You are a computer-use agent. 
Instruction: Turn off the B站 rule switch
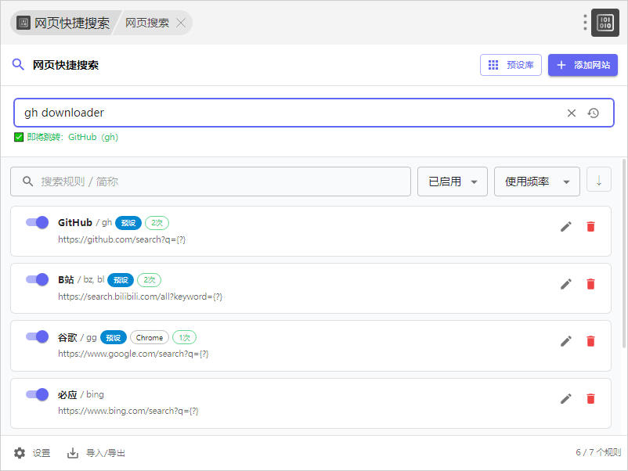[38, 279]
